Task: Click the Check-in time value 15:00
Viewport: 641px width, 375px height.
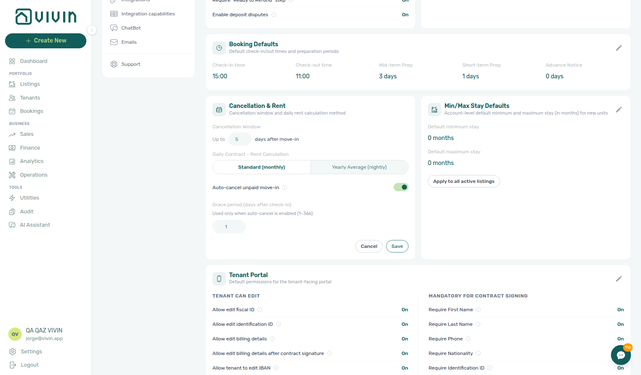Action: click(220, 76)
